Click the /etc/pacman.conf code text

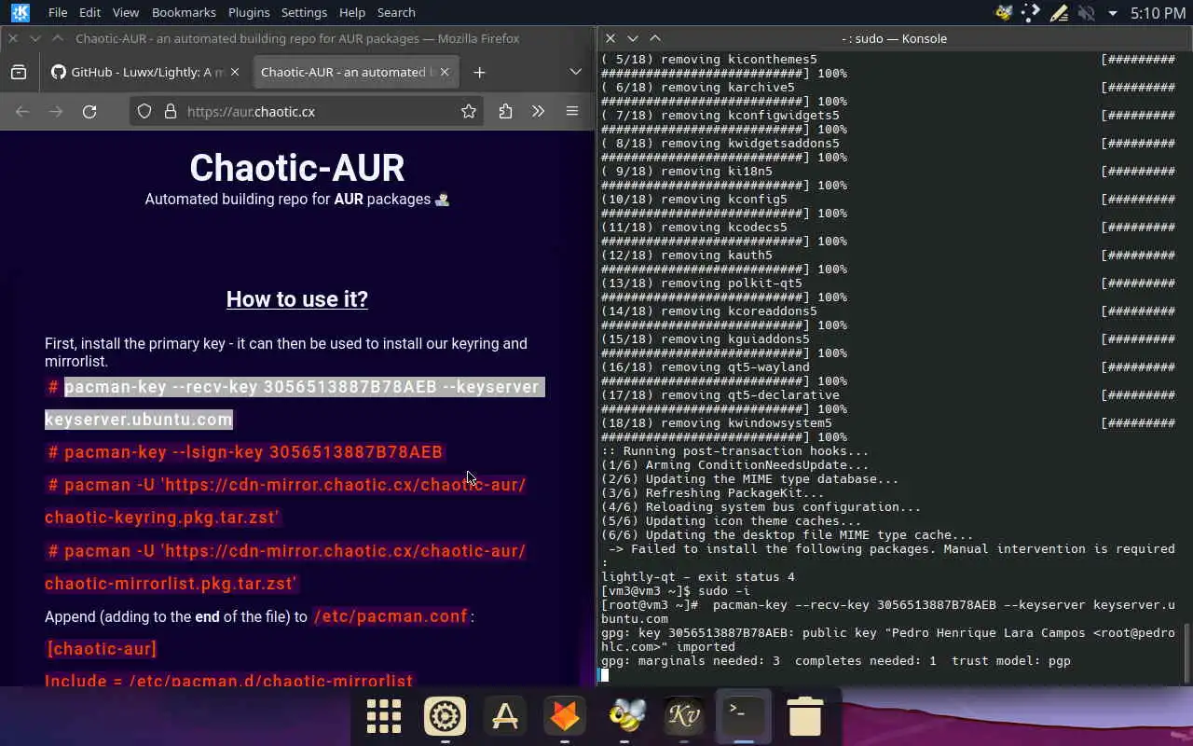392,616
